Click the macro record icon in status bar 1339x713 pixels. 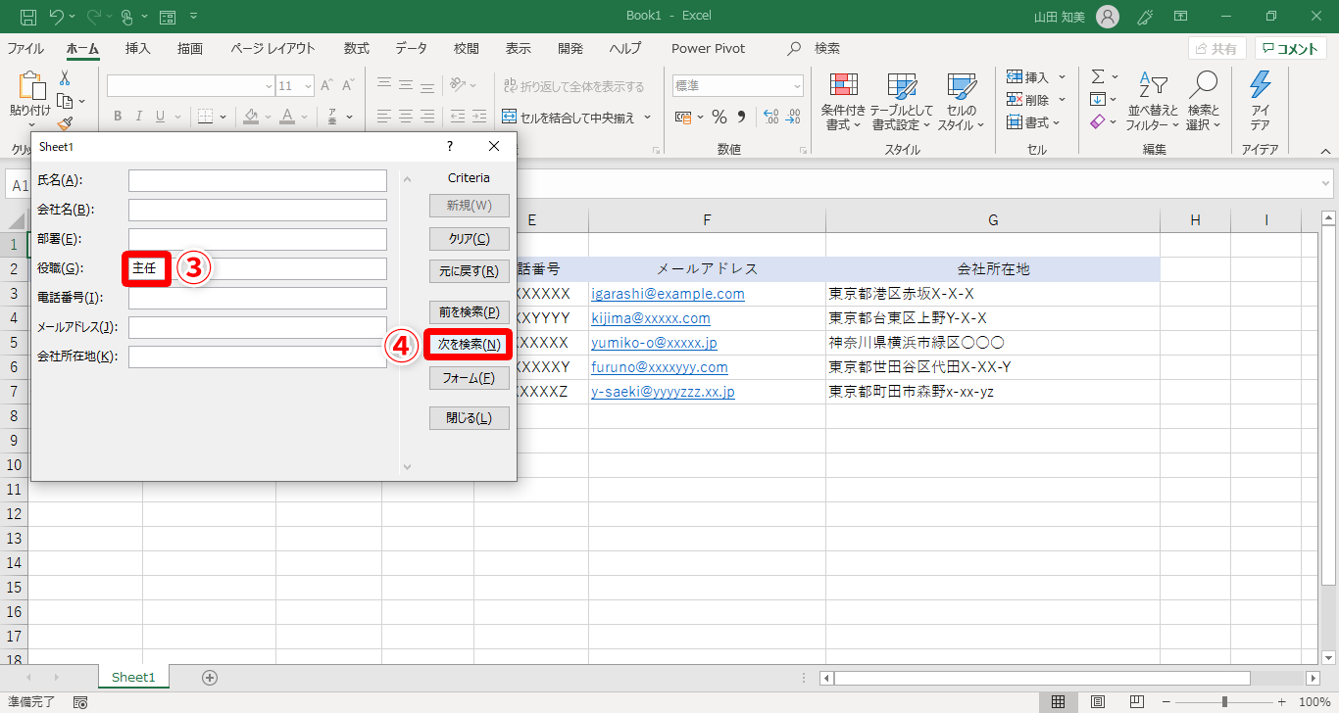80,702
